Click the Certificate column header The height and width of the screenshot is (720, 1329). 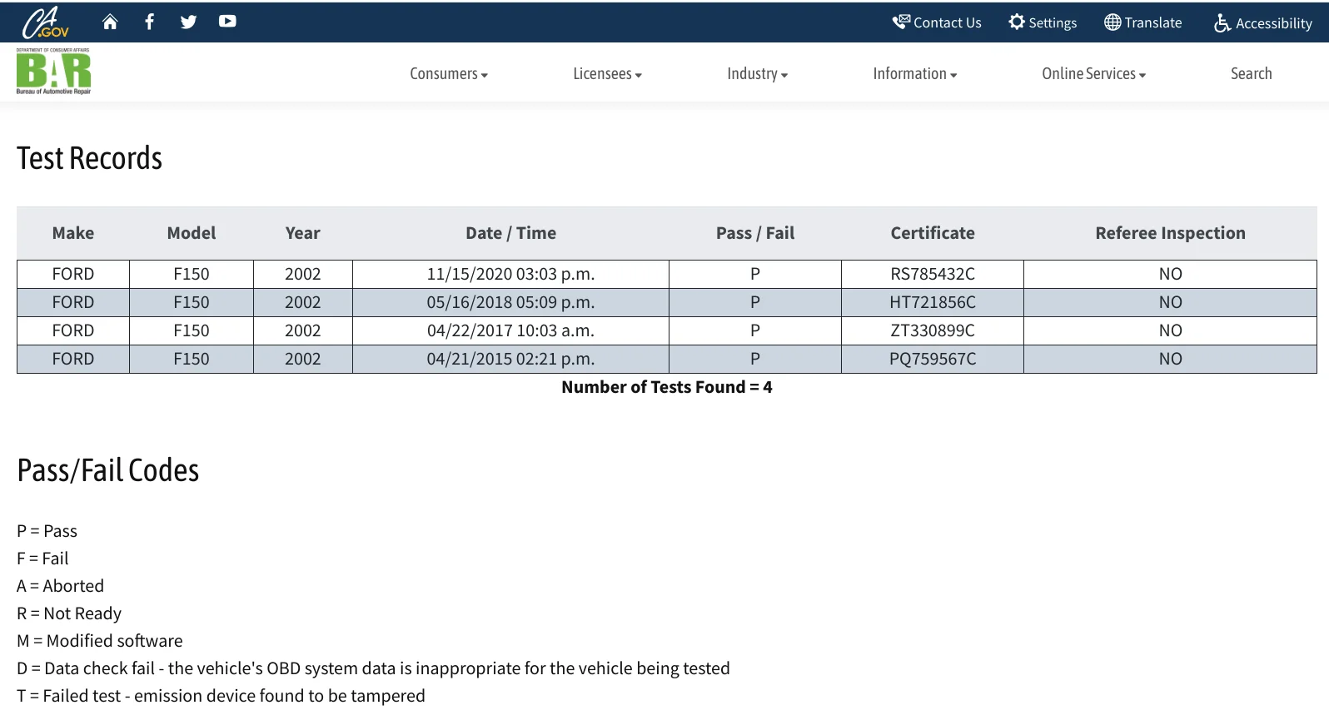click(x=933, y=233)
